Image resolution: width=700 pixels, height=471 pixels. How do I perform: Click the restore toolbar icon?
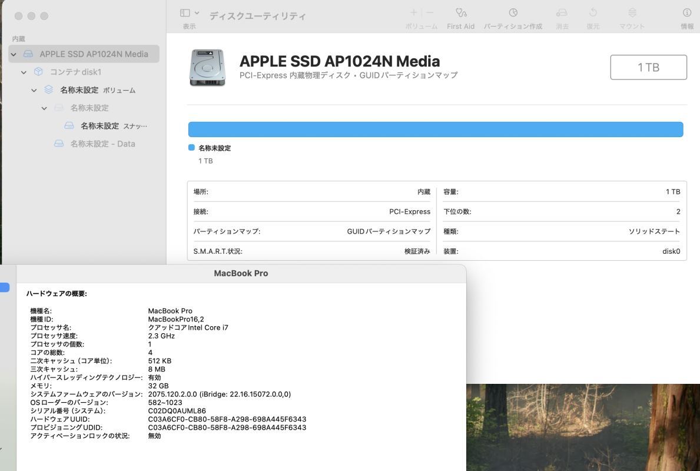(x=593, y=12)
